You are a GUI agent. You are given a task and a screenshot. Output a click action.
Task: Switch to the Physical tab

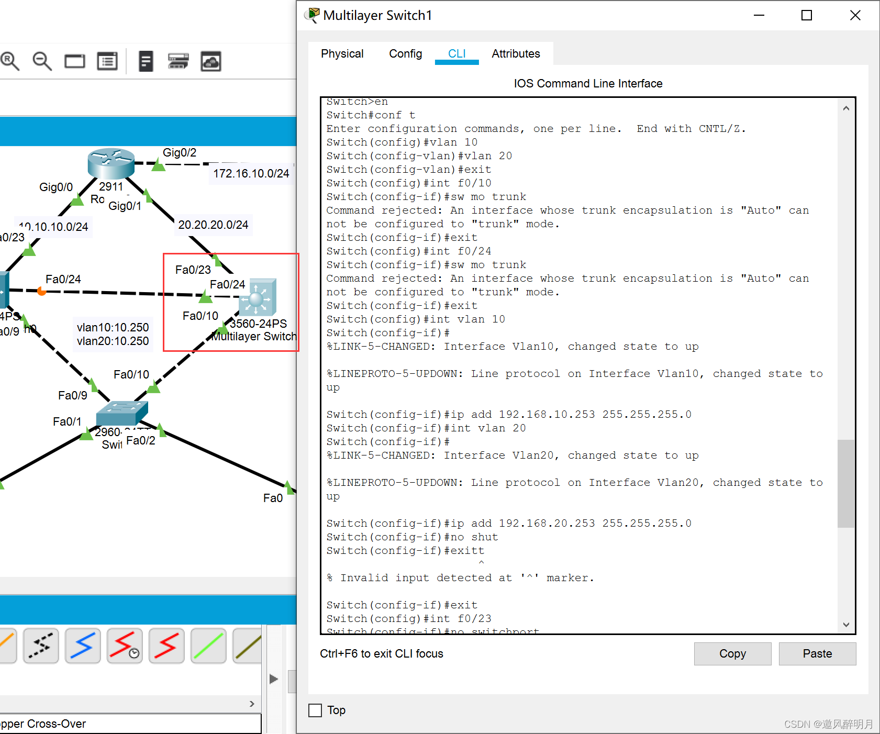point(342,54)
